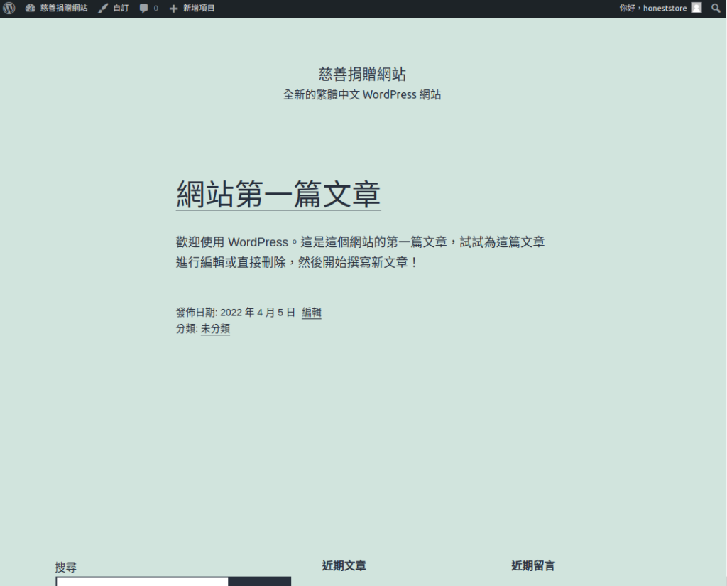Click the 慈善捐贈網站 site title heading

coord(362,74)
